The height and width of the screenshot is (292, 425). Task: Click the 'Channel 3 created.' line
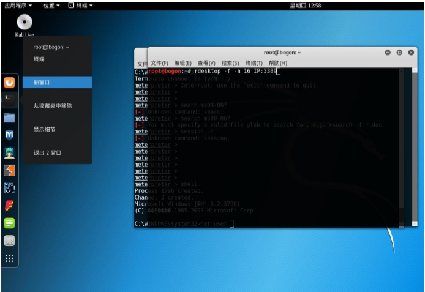164,197
